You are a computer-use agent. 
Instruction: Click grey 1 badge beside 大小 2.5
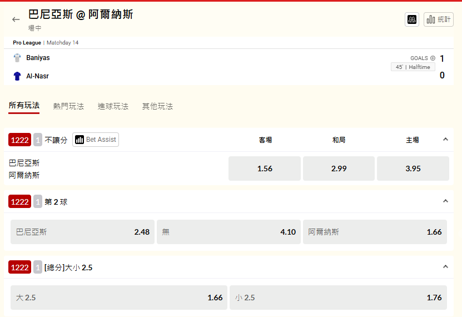[38, 268]
